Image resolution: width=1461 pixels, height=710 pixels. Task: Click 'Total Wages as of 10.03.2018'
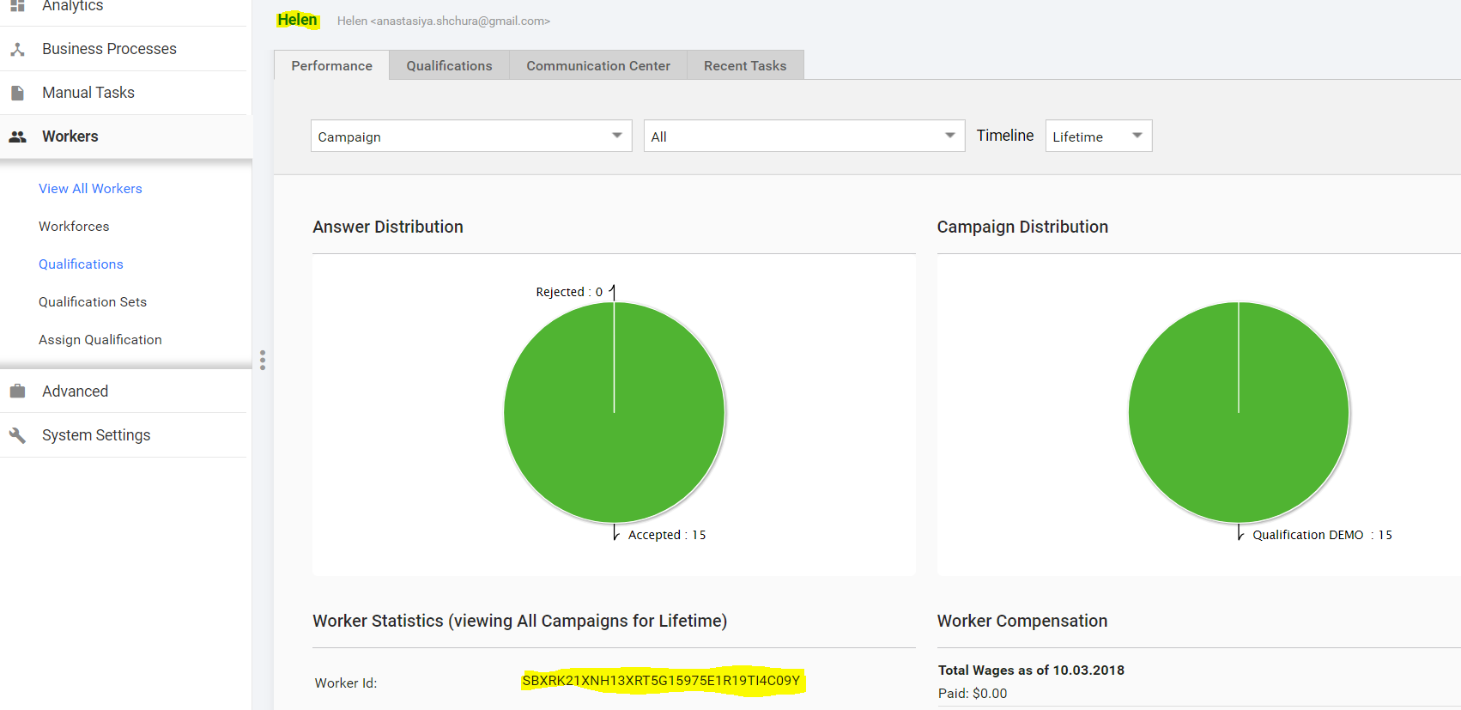tap(1031, 671)
